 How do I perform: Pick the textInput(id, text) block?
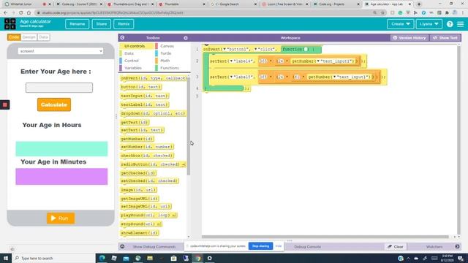click(145, 96)
